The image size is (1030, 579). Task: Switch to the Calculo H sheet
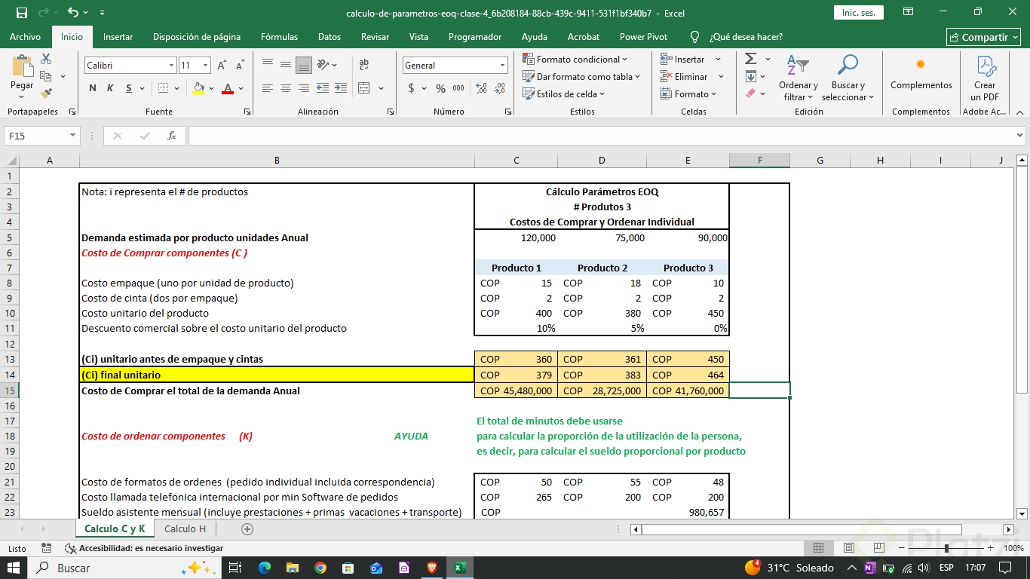[185, 529]
